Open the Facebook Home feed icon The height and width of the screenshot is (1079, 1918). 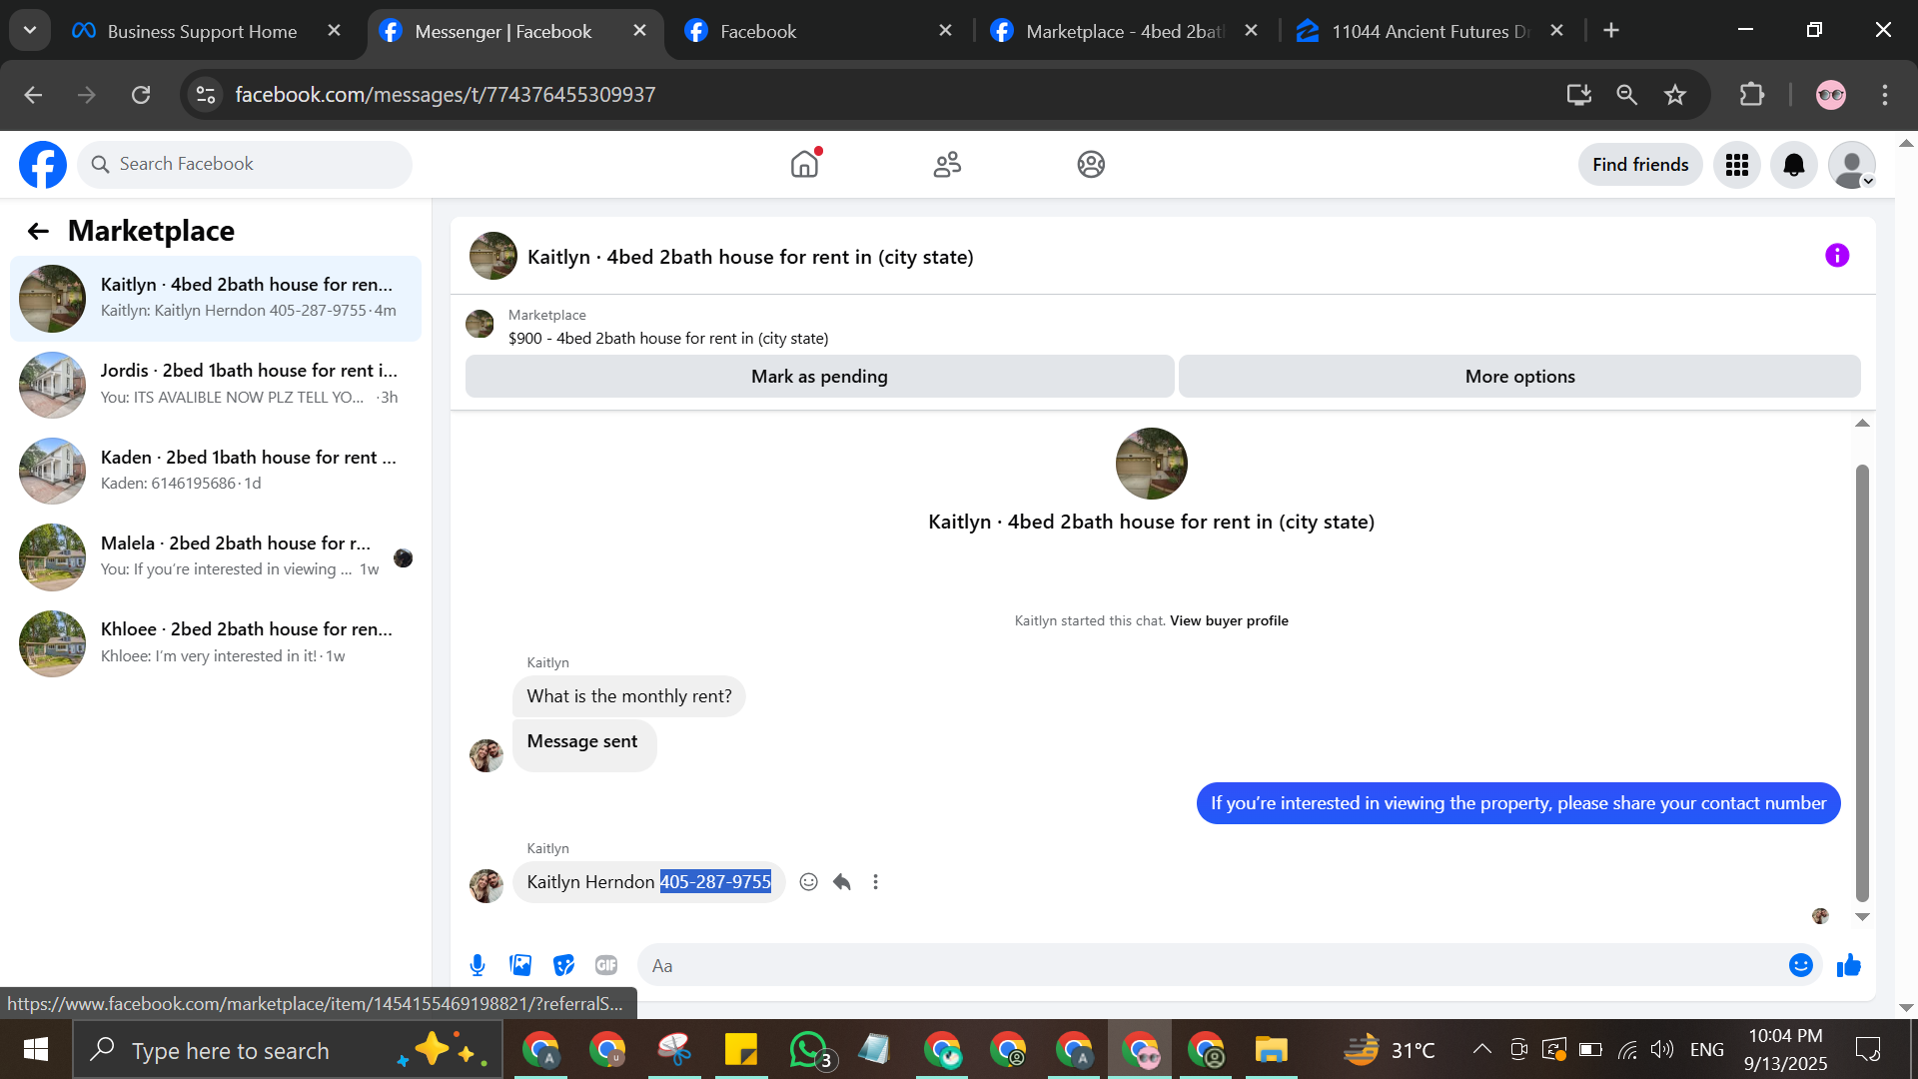[x=804, y=164]
